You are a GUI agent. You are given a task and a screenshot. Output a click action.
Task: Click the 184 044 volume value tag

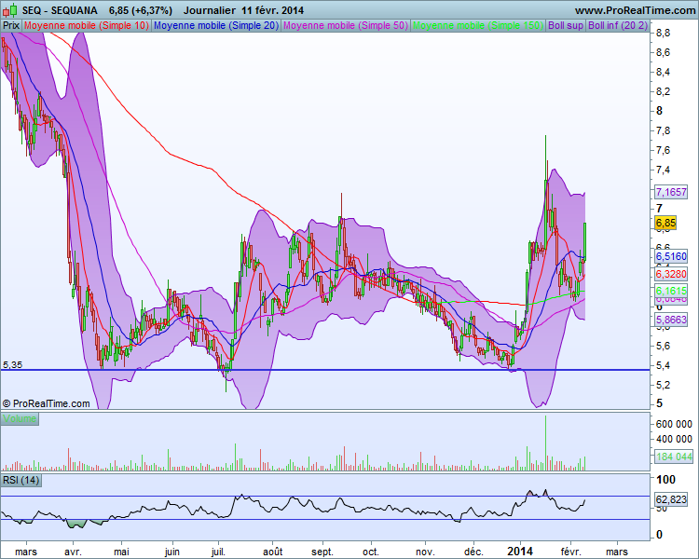coord(674,456)
